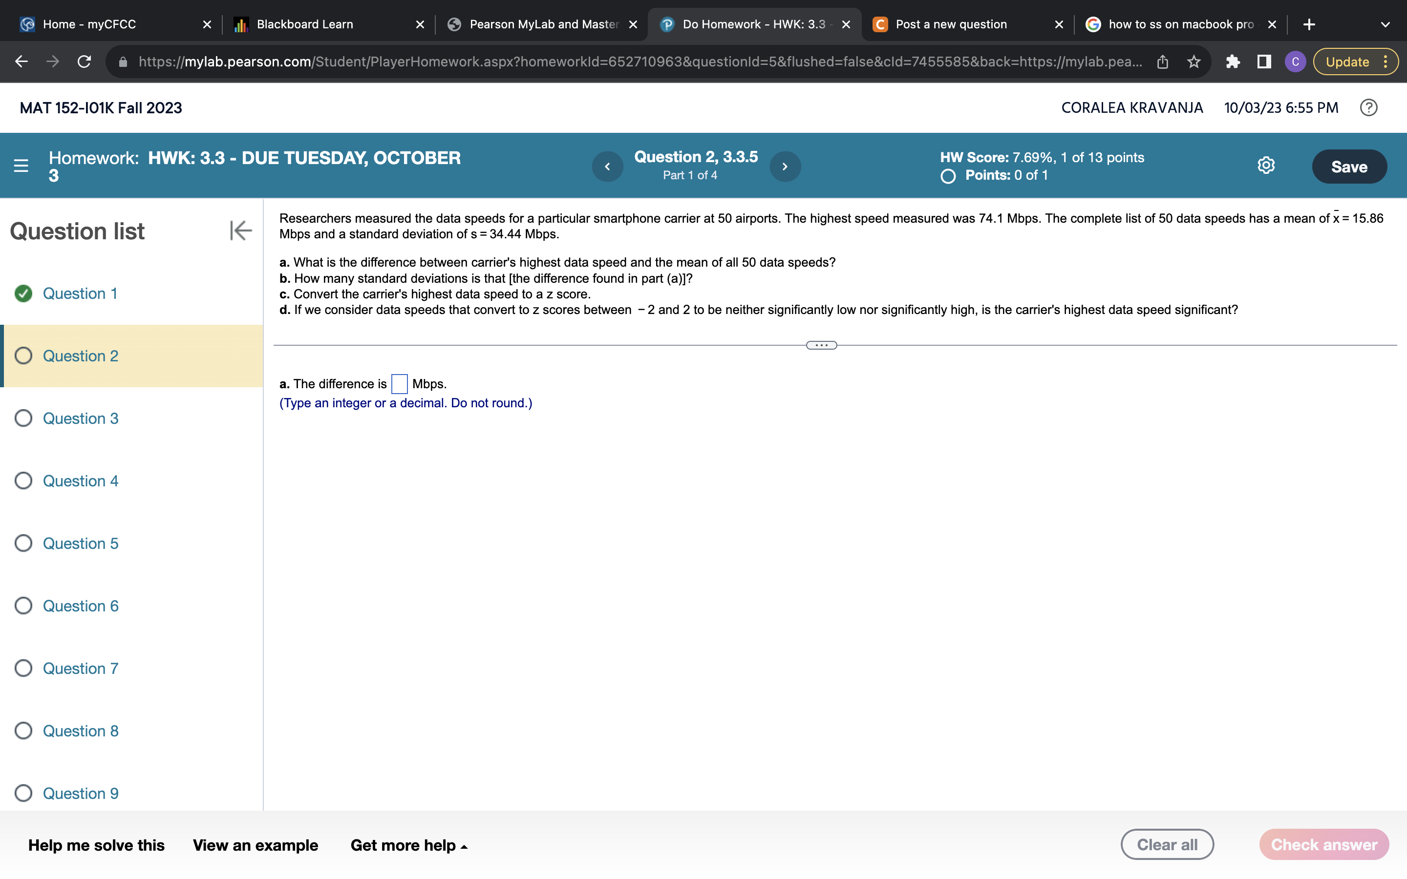
Task: Collapse the Get more help section
Action: (x=464, y=846)
